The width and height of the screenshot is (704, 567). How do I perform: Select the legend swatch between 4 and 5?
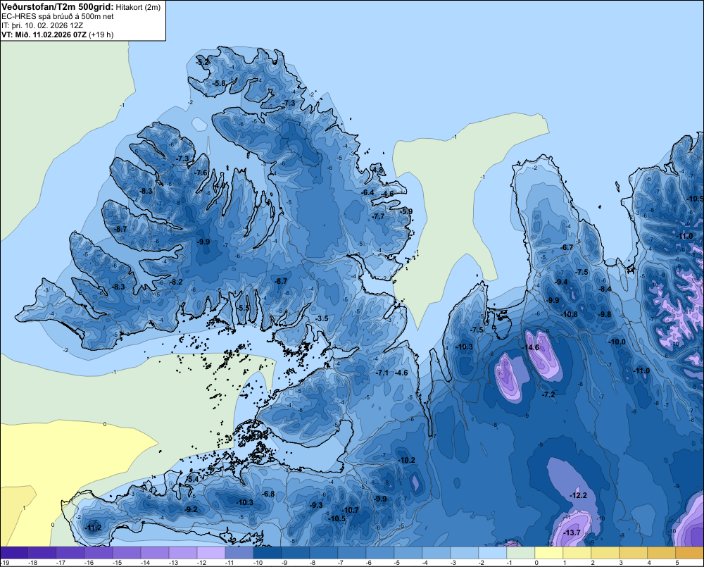pos(662,553)
